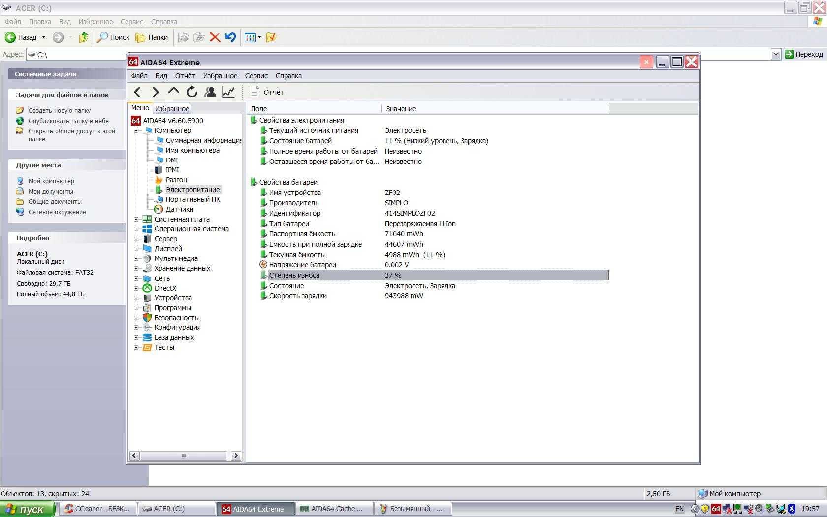This screenshot has width=827, height=517.
Task: Click Назад button in Explorer window
Action: coord(21,37)
